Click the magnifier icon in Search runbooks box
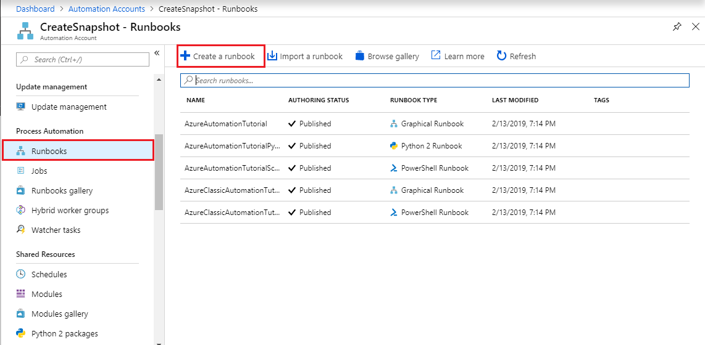705x345 pixels. [x=189, y=80]
